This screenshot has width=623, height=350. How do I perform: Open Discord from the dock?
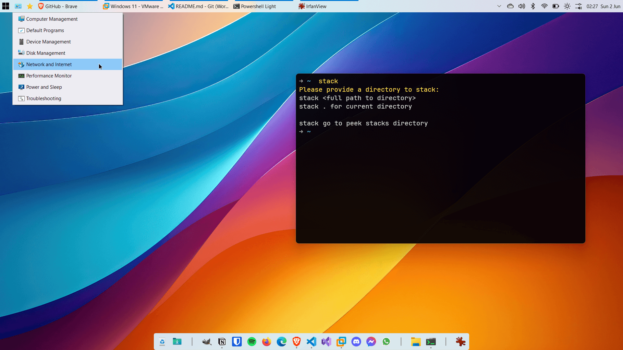tap(356, 342)
